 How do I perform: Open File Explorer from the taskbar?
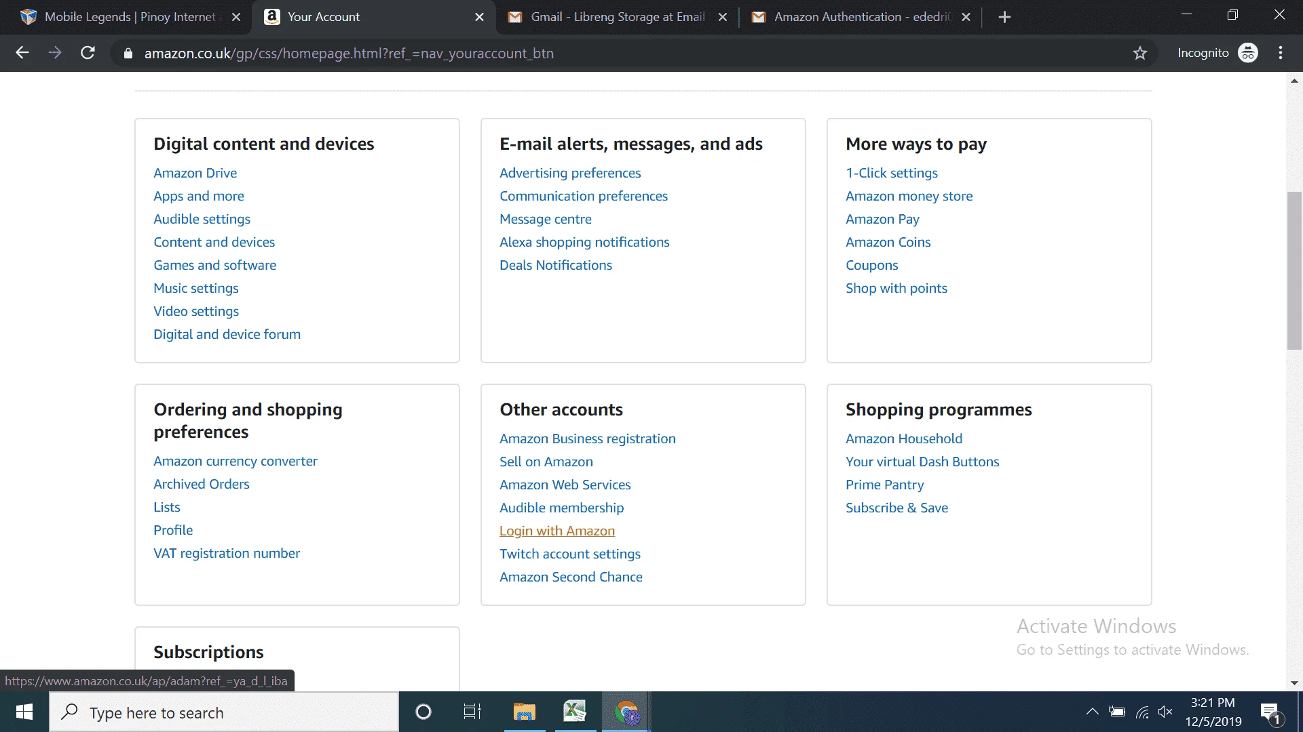coord(524,712)
